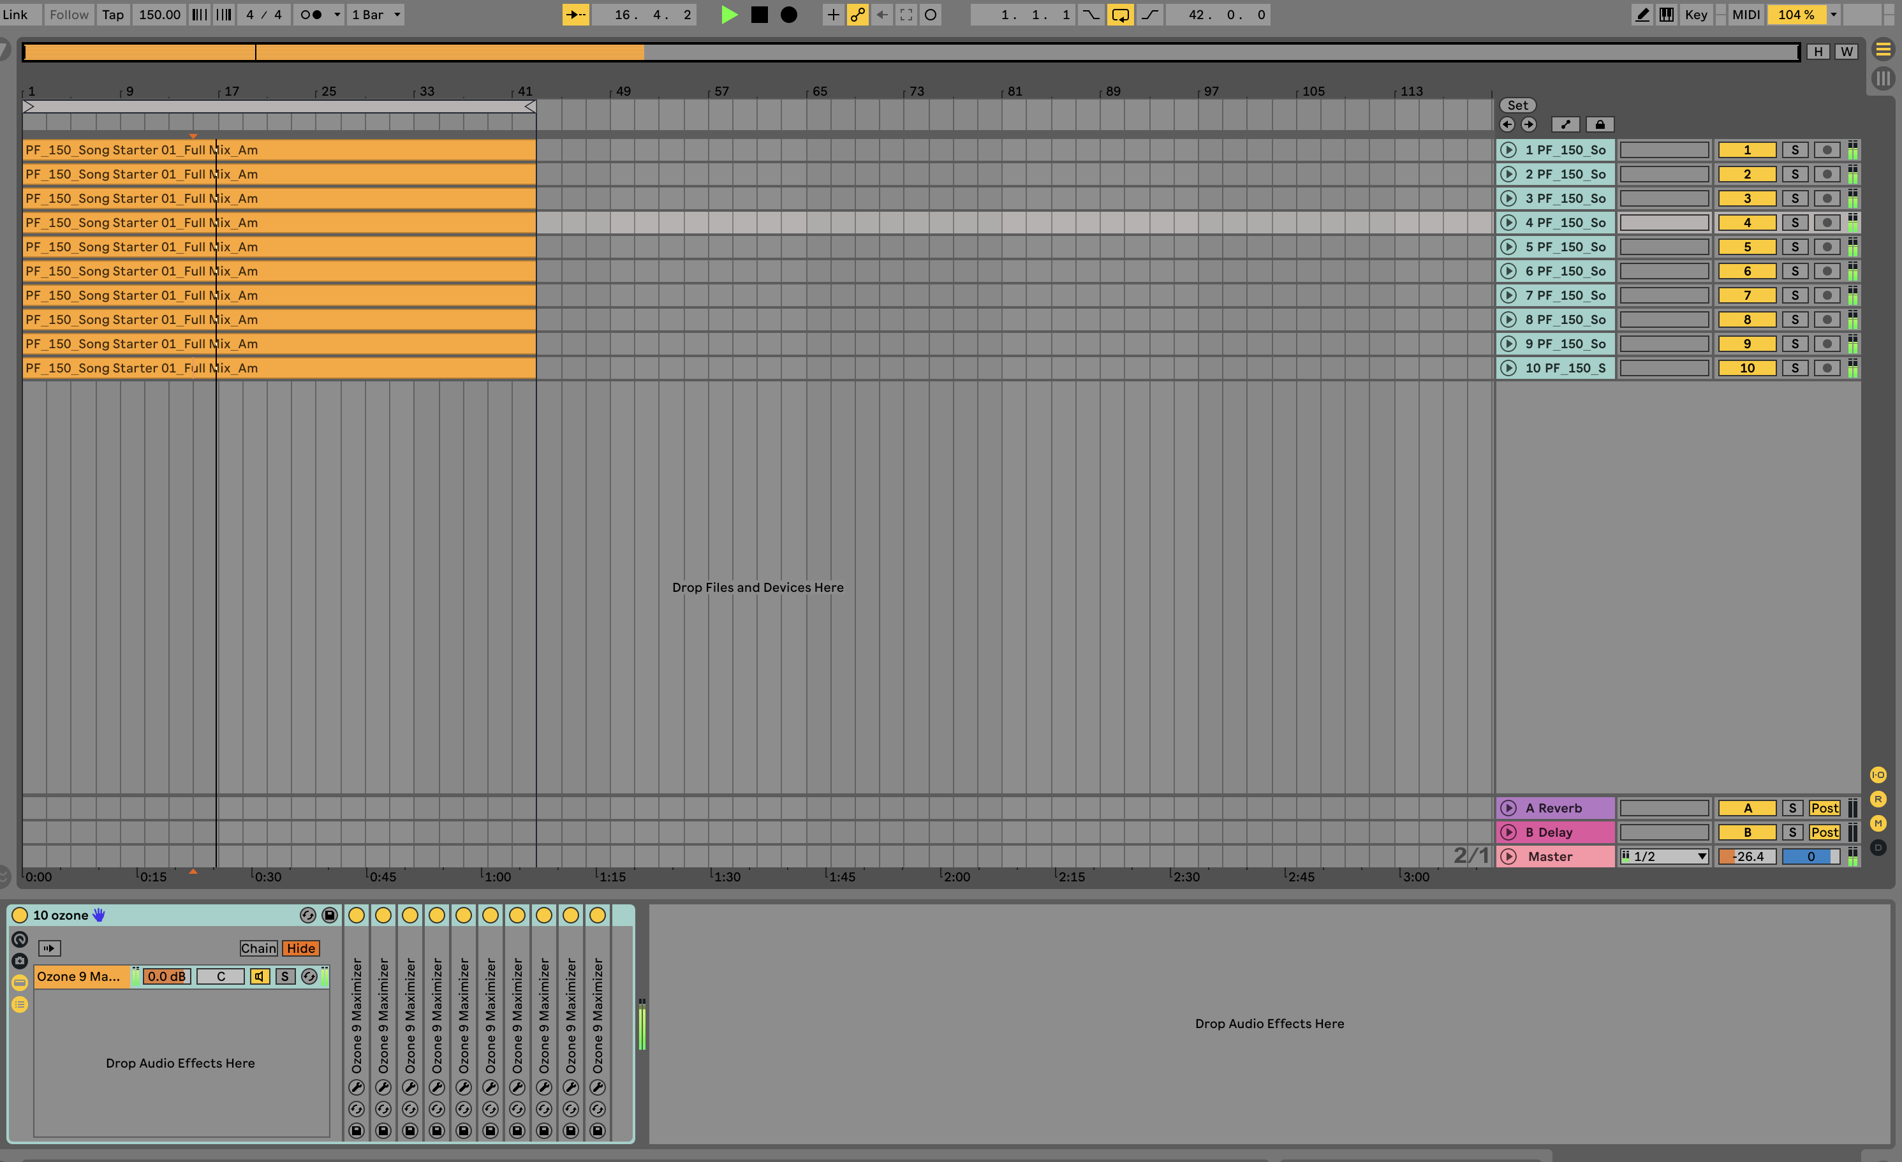Show or hide In/Out section I-O button
The width and height of the screenshot is (1902, 1162).
pyautogui.click(x=1878, y=775)
